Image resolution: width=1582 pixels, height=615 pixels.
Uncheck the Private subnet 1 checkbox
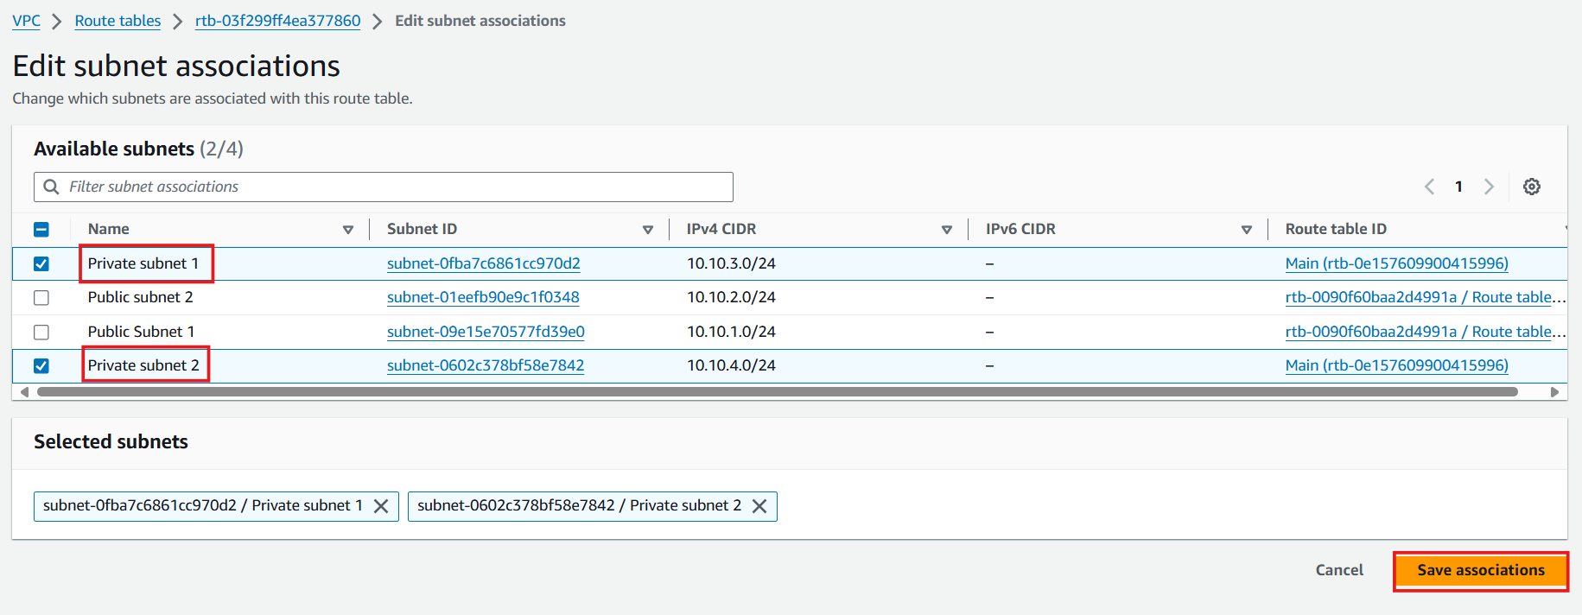coord(41,263)
